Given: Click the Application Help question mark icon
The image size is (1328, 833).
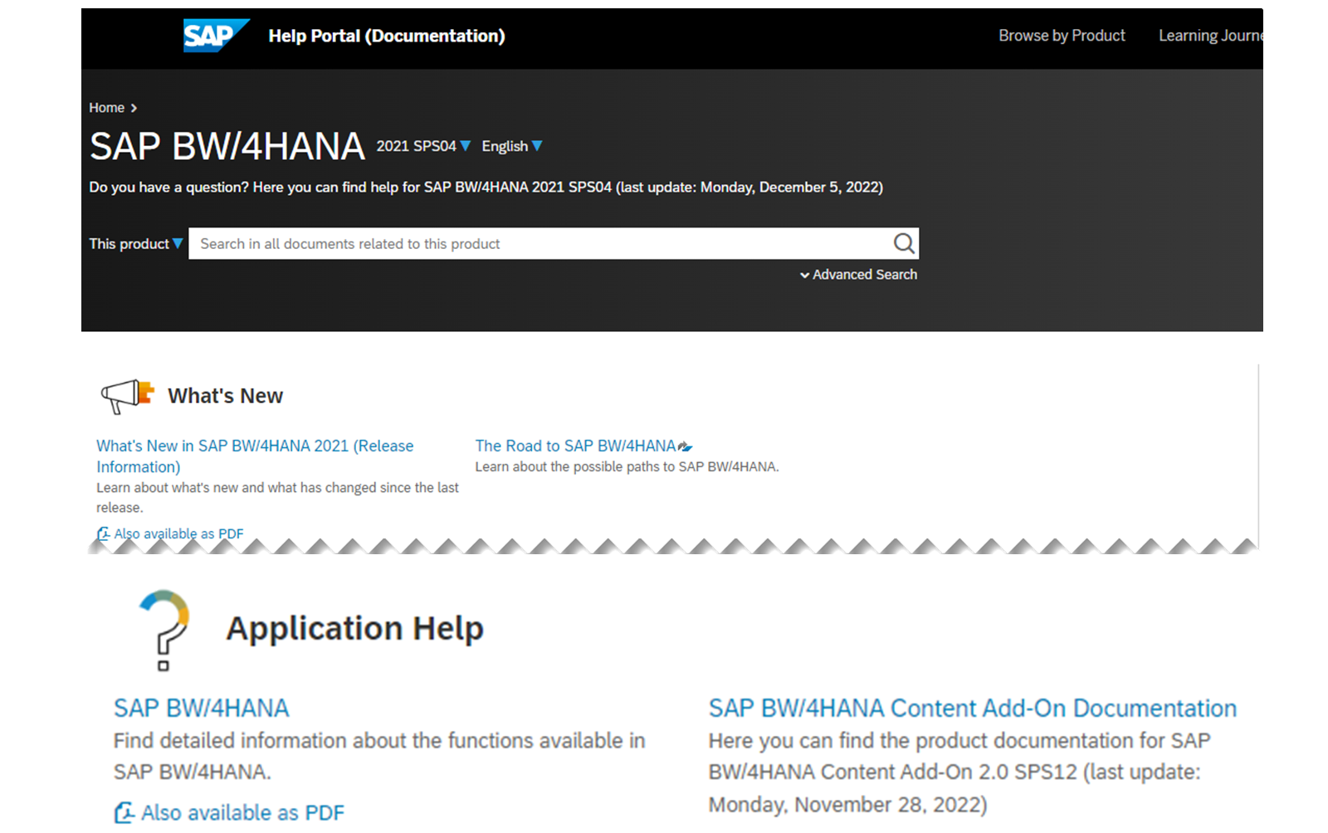Looking at the screenshot, I should point(165,630).
